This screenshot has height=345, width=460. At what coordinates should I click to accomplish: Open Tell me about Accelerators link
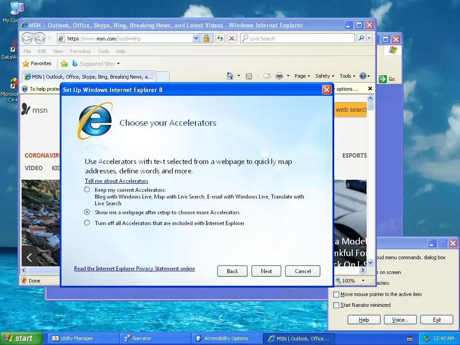116,181
